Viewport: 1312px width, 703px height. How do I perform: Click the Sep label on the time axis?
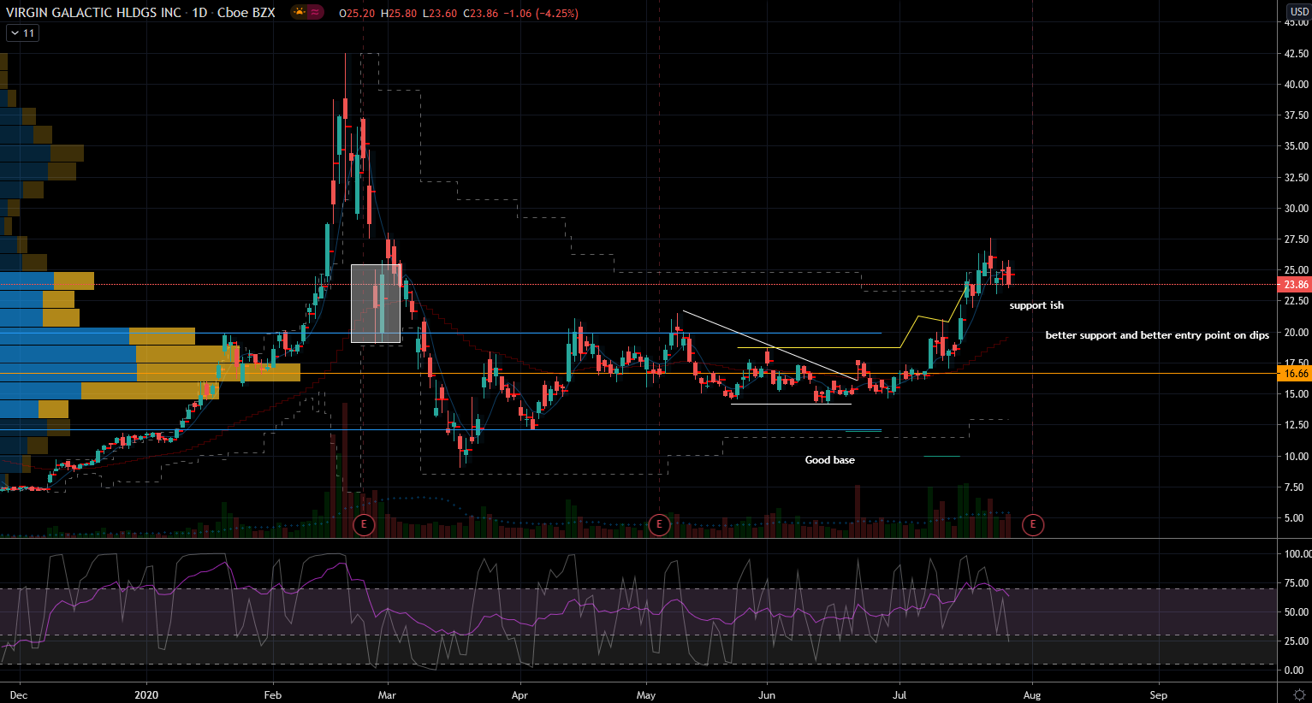click(1158, 695)
